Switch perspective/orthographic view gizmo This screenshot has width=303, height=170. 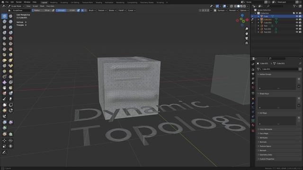(247, 43)
